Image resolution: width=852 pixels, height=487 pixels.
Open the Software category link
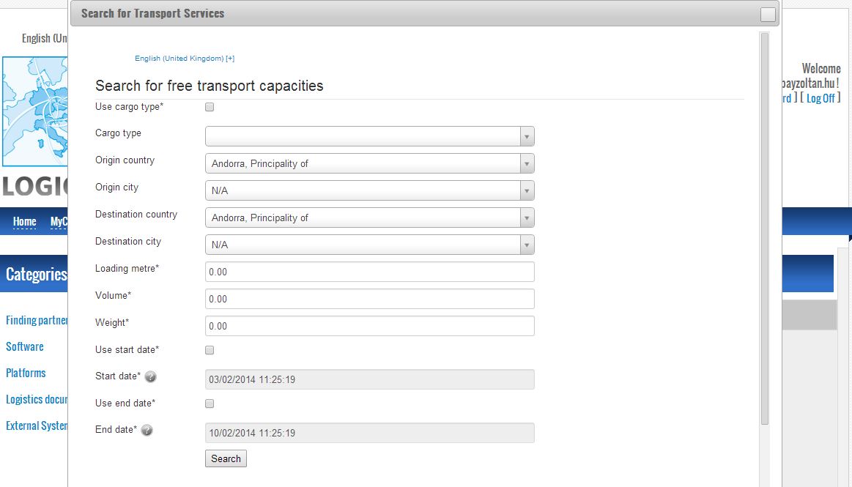click(24, 346)
